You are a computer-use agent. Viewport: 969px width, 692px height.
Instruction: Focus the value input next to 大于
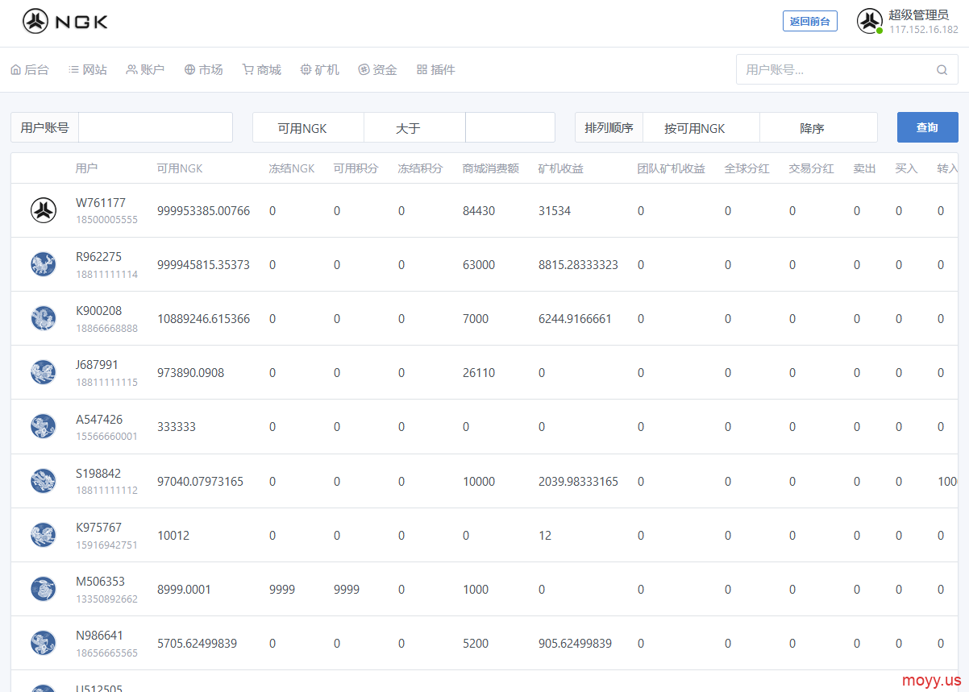(510, 127)
